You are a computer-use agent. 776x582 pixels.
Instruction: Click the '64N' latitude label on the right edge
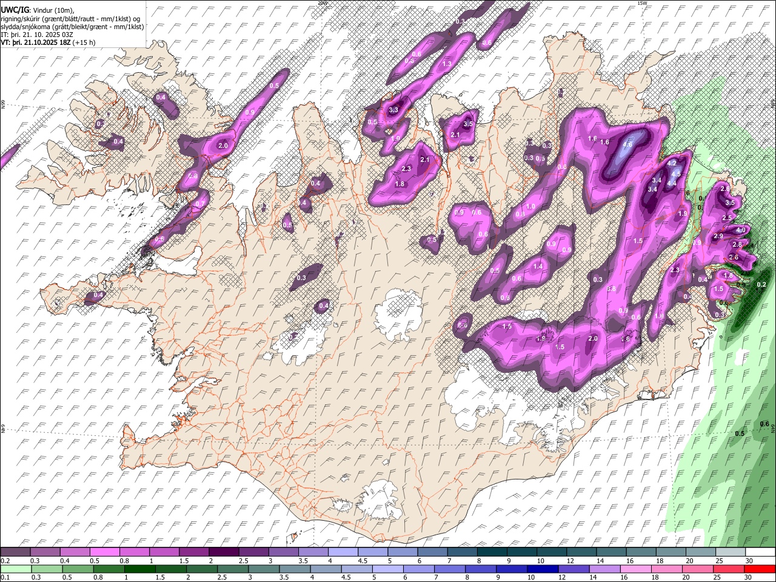773,428
